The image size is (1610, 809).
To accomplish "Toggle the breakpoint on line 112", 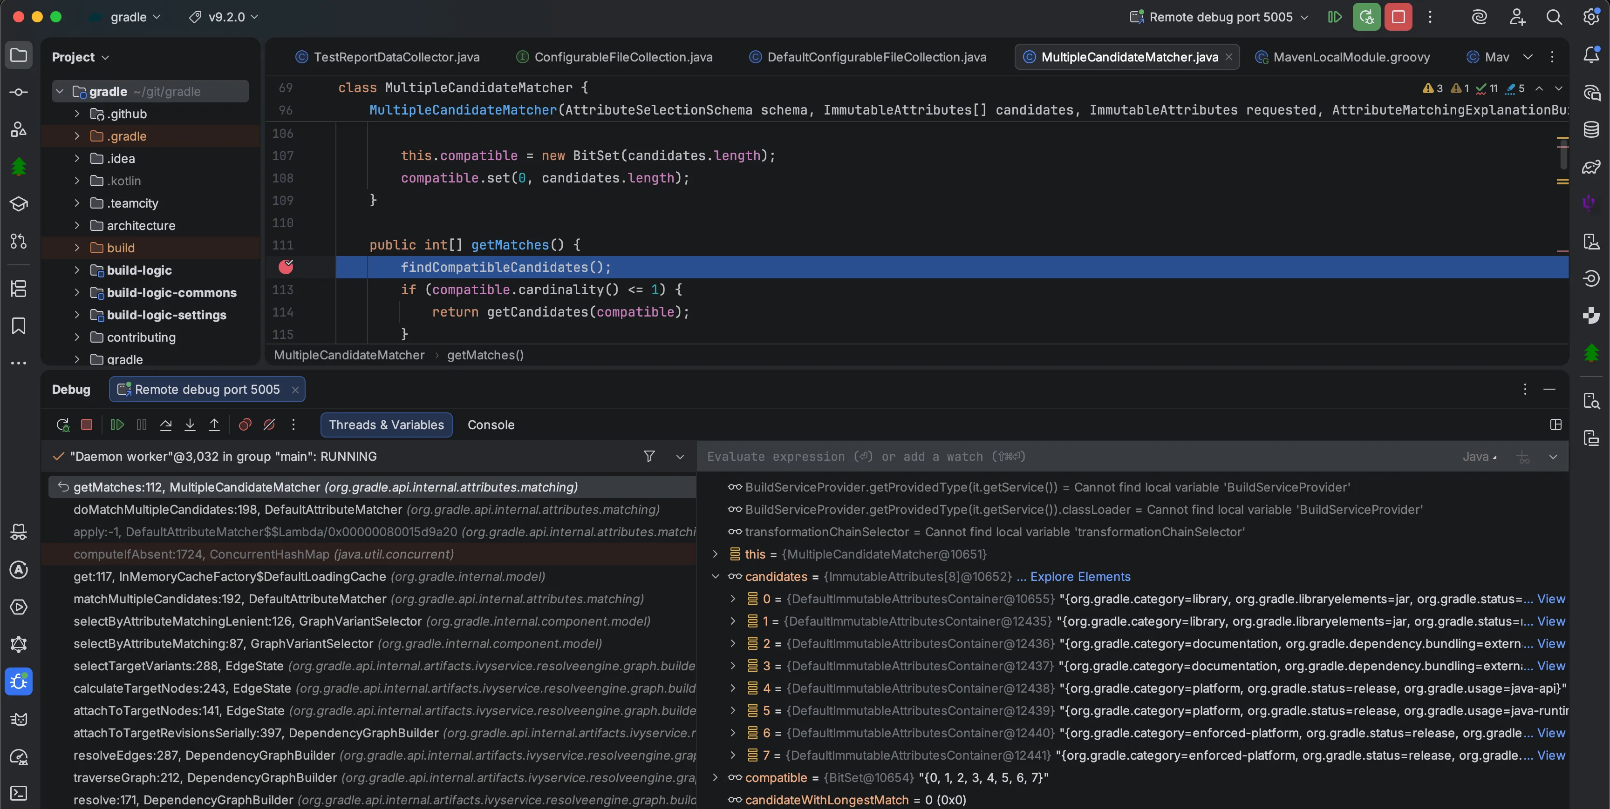I will point(286,267).
